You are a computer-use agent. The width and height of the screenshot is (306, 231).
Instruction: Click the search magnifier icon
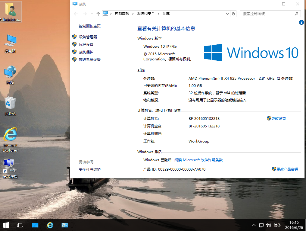pos(296,14)
